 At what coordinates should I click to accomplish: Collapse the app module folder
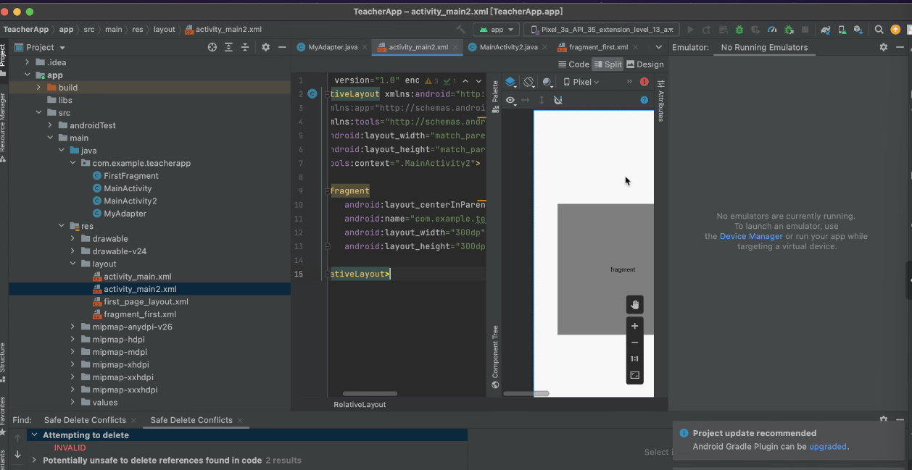28,75
